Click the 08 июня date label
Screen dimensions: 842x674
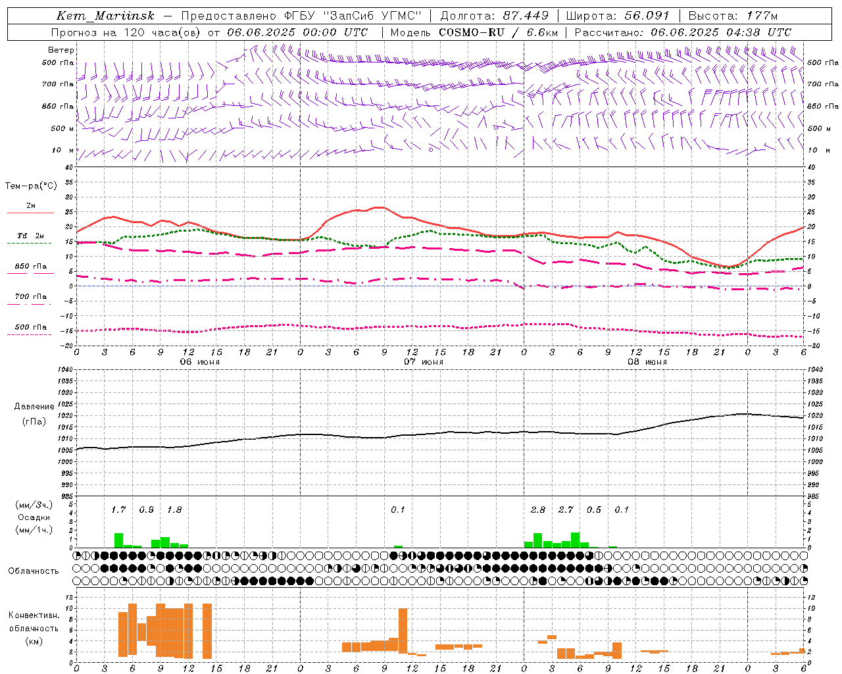647,362
